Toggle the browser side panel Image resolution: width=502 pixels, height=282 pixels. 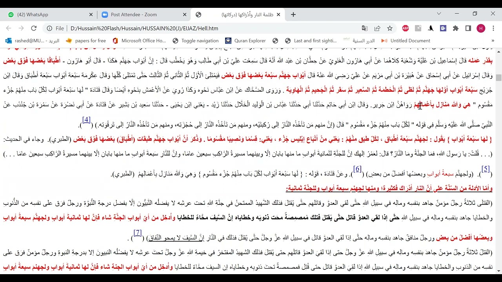468,28
